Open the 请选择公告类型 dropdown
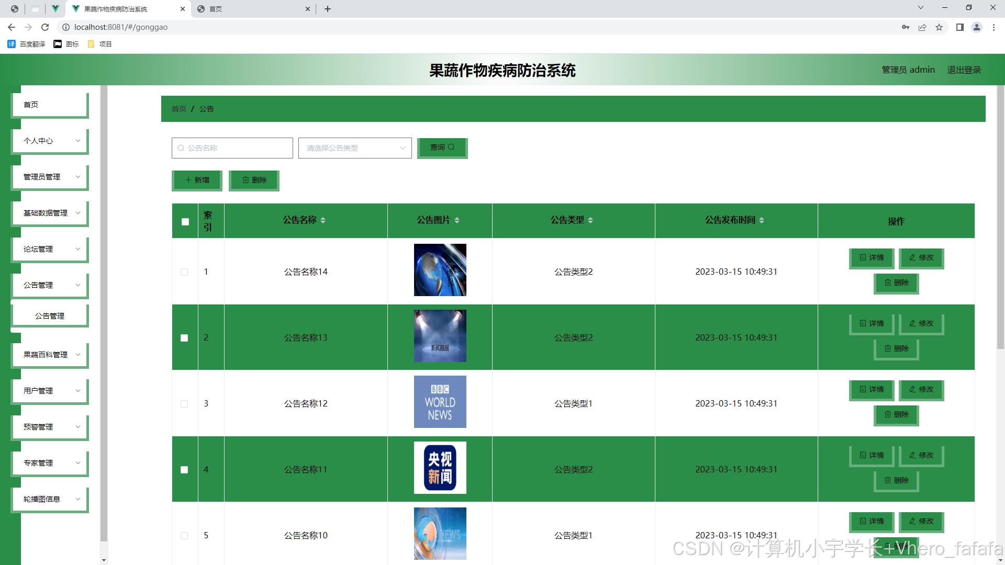This screenshot has width=1005, height=565. (355, 148)
